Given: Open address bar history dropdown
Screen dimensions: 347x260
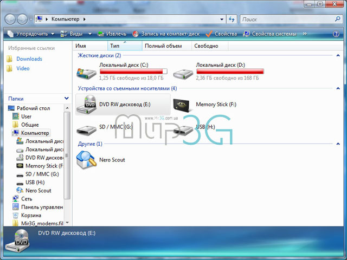Looking at the screenshot, I should coord(222,19).
